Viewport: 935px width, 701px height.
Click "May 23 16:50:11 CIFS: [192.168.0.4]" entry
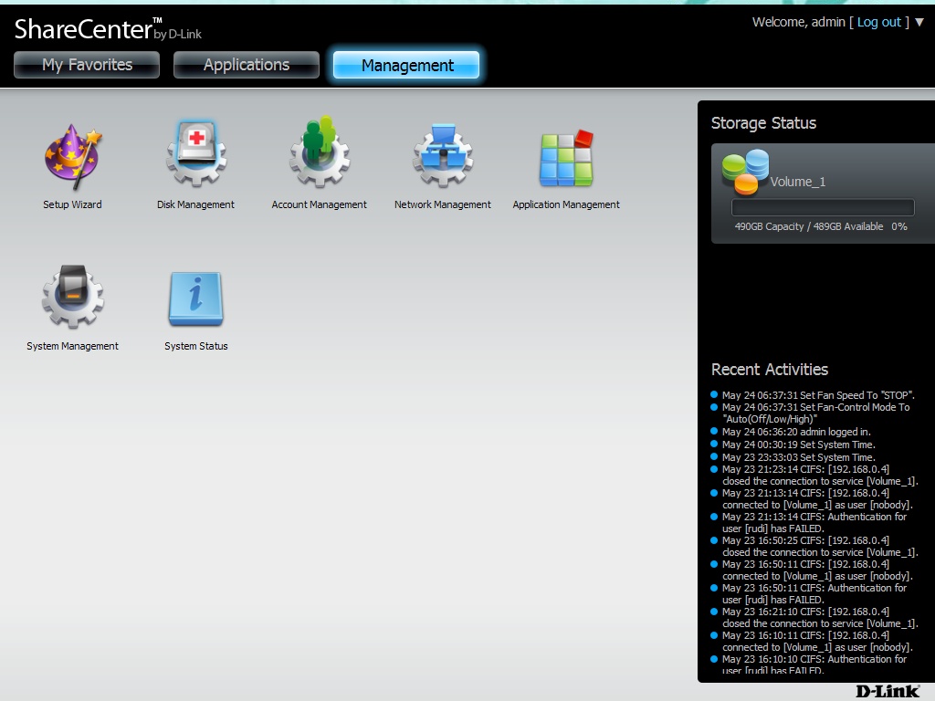[817, 570]
